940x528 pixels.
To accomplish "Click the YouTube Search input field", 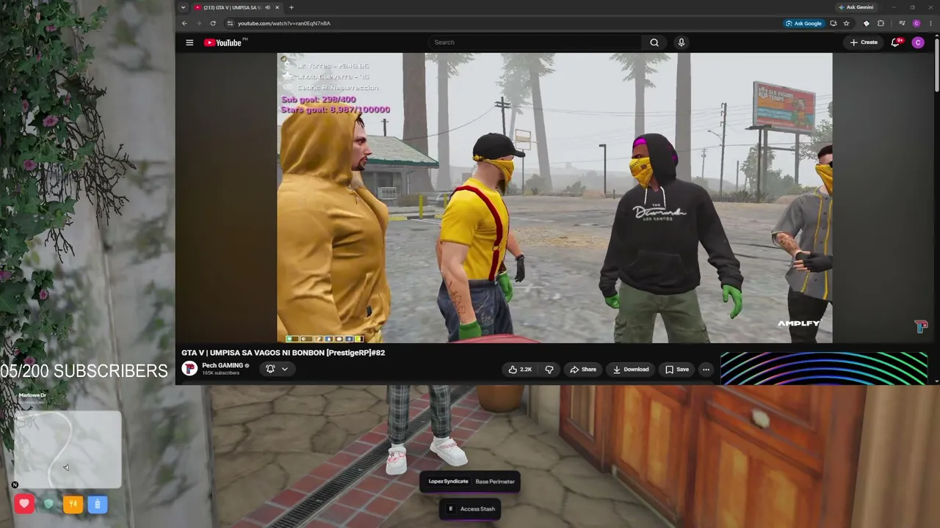I will (x=536, y=43).
